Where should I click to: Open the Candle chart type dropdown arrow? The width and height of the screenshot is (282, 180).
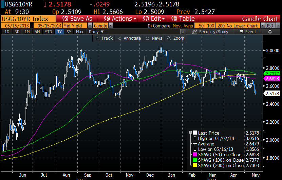point(111,26)
